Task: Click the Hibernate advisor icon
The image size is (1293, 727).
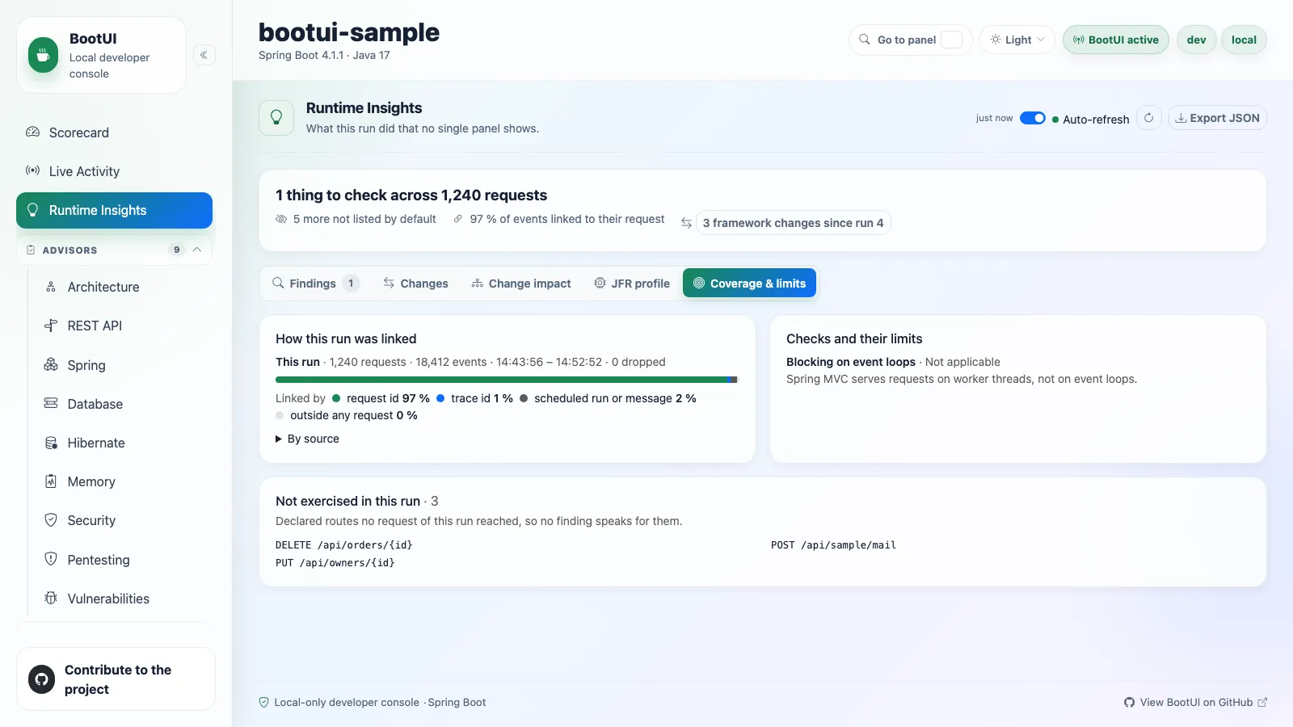Action: [x=51, y=443]
